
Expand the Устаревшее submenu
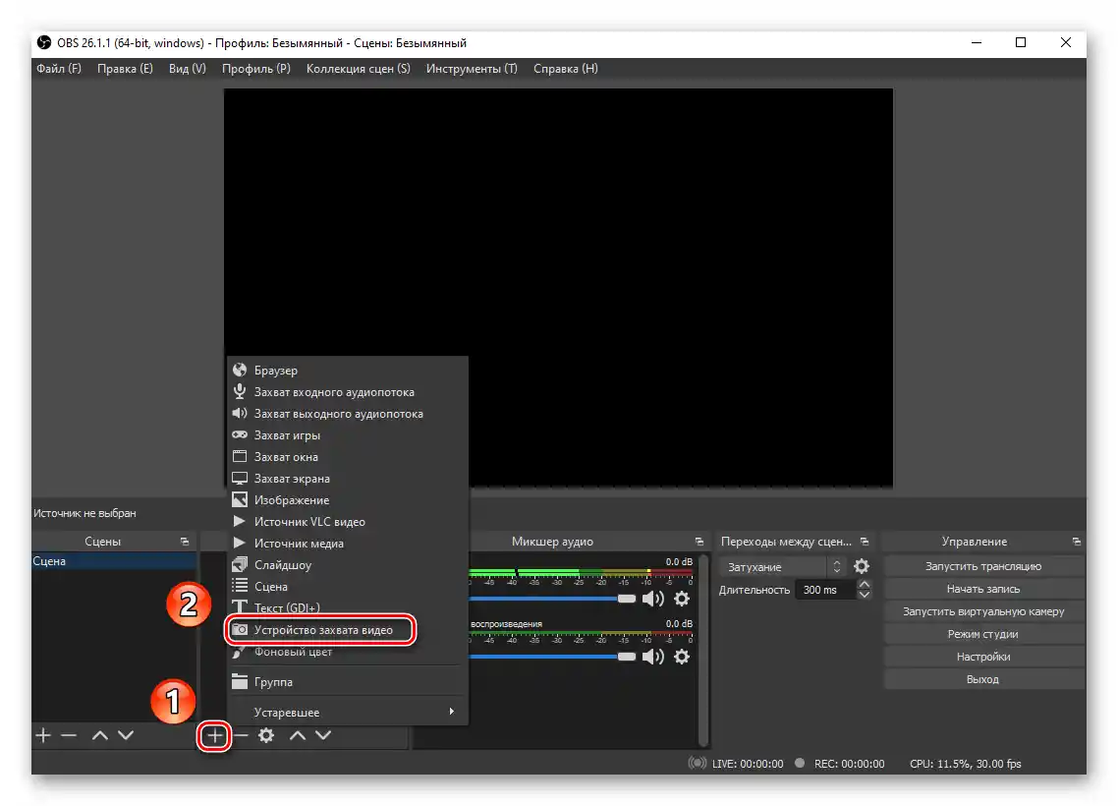click(x=347, y=712)
